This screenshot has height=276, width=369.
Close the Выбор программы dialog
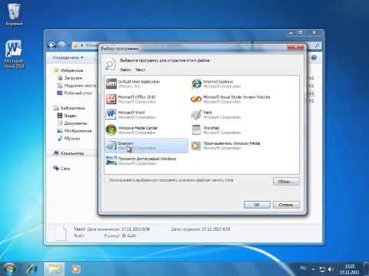[x=295, y=47]
